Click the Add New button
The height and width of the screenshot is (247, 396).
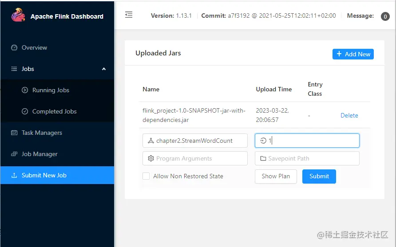tap(353, 54)
